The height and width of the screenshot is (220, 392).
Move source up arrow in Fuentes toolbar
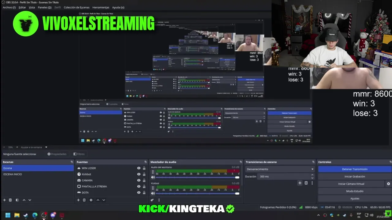98,200
